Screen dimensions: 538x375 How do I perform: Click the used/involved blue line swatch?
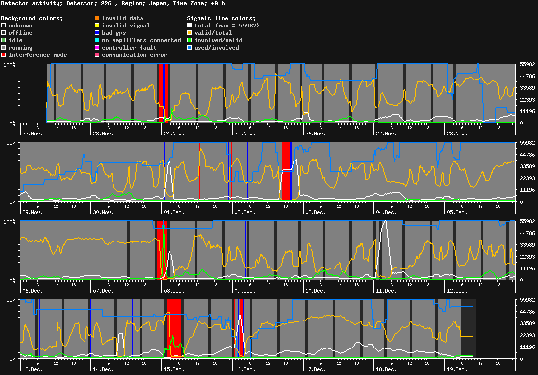[x=190, y=48]
